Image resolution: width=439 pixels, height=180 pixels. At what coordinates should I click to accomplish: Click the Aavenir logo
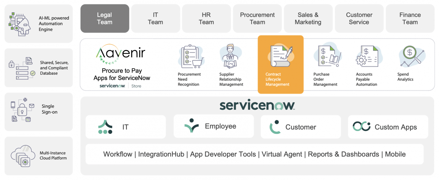click(120, 54)
